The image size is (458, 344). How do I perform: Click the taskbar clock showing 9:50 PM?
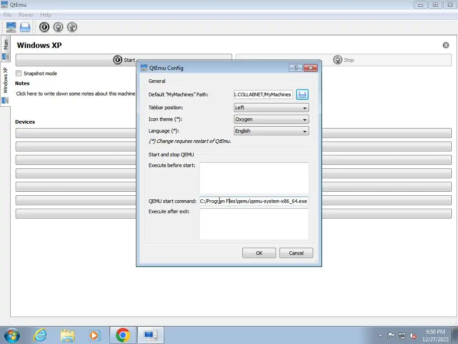coord(435,335)
